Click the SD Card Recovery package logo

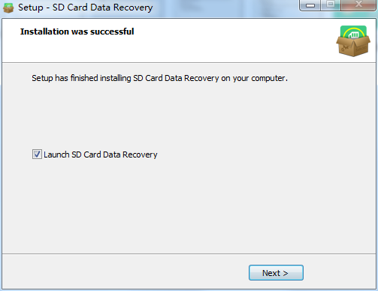coord(353,41)
